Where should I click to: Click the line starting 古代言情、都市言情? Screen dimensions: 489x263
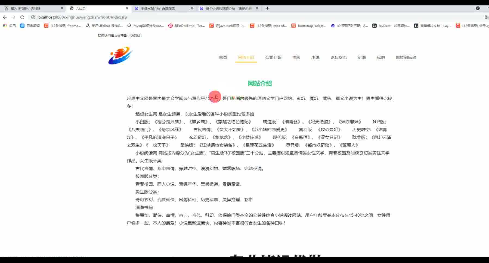click(x=200, y=168)
